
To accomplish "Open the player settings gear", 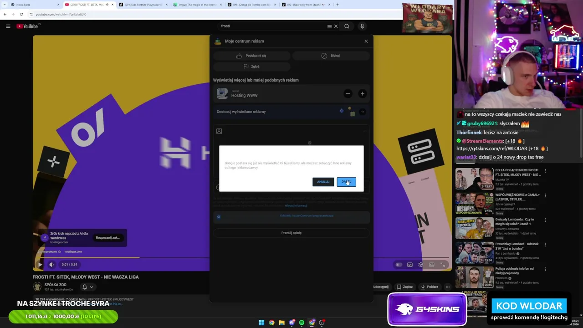I will (x=420, y=265).
